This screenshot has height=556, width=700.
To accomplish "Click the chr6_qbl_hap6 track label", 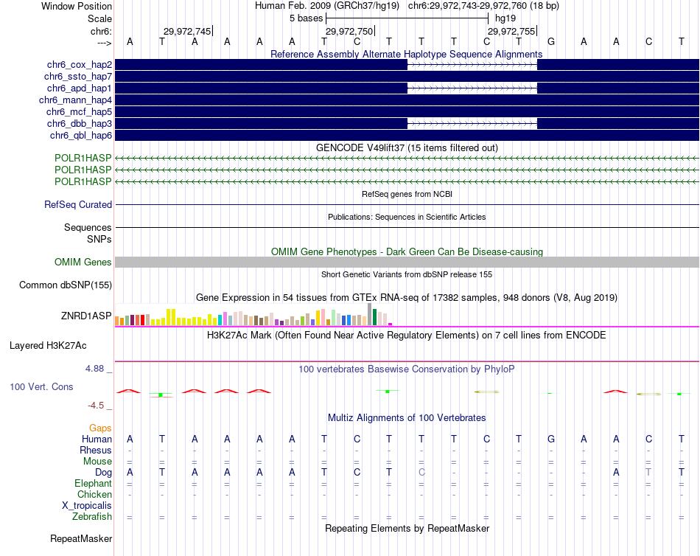I will point(81,136).
